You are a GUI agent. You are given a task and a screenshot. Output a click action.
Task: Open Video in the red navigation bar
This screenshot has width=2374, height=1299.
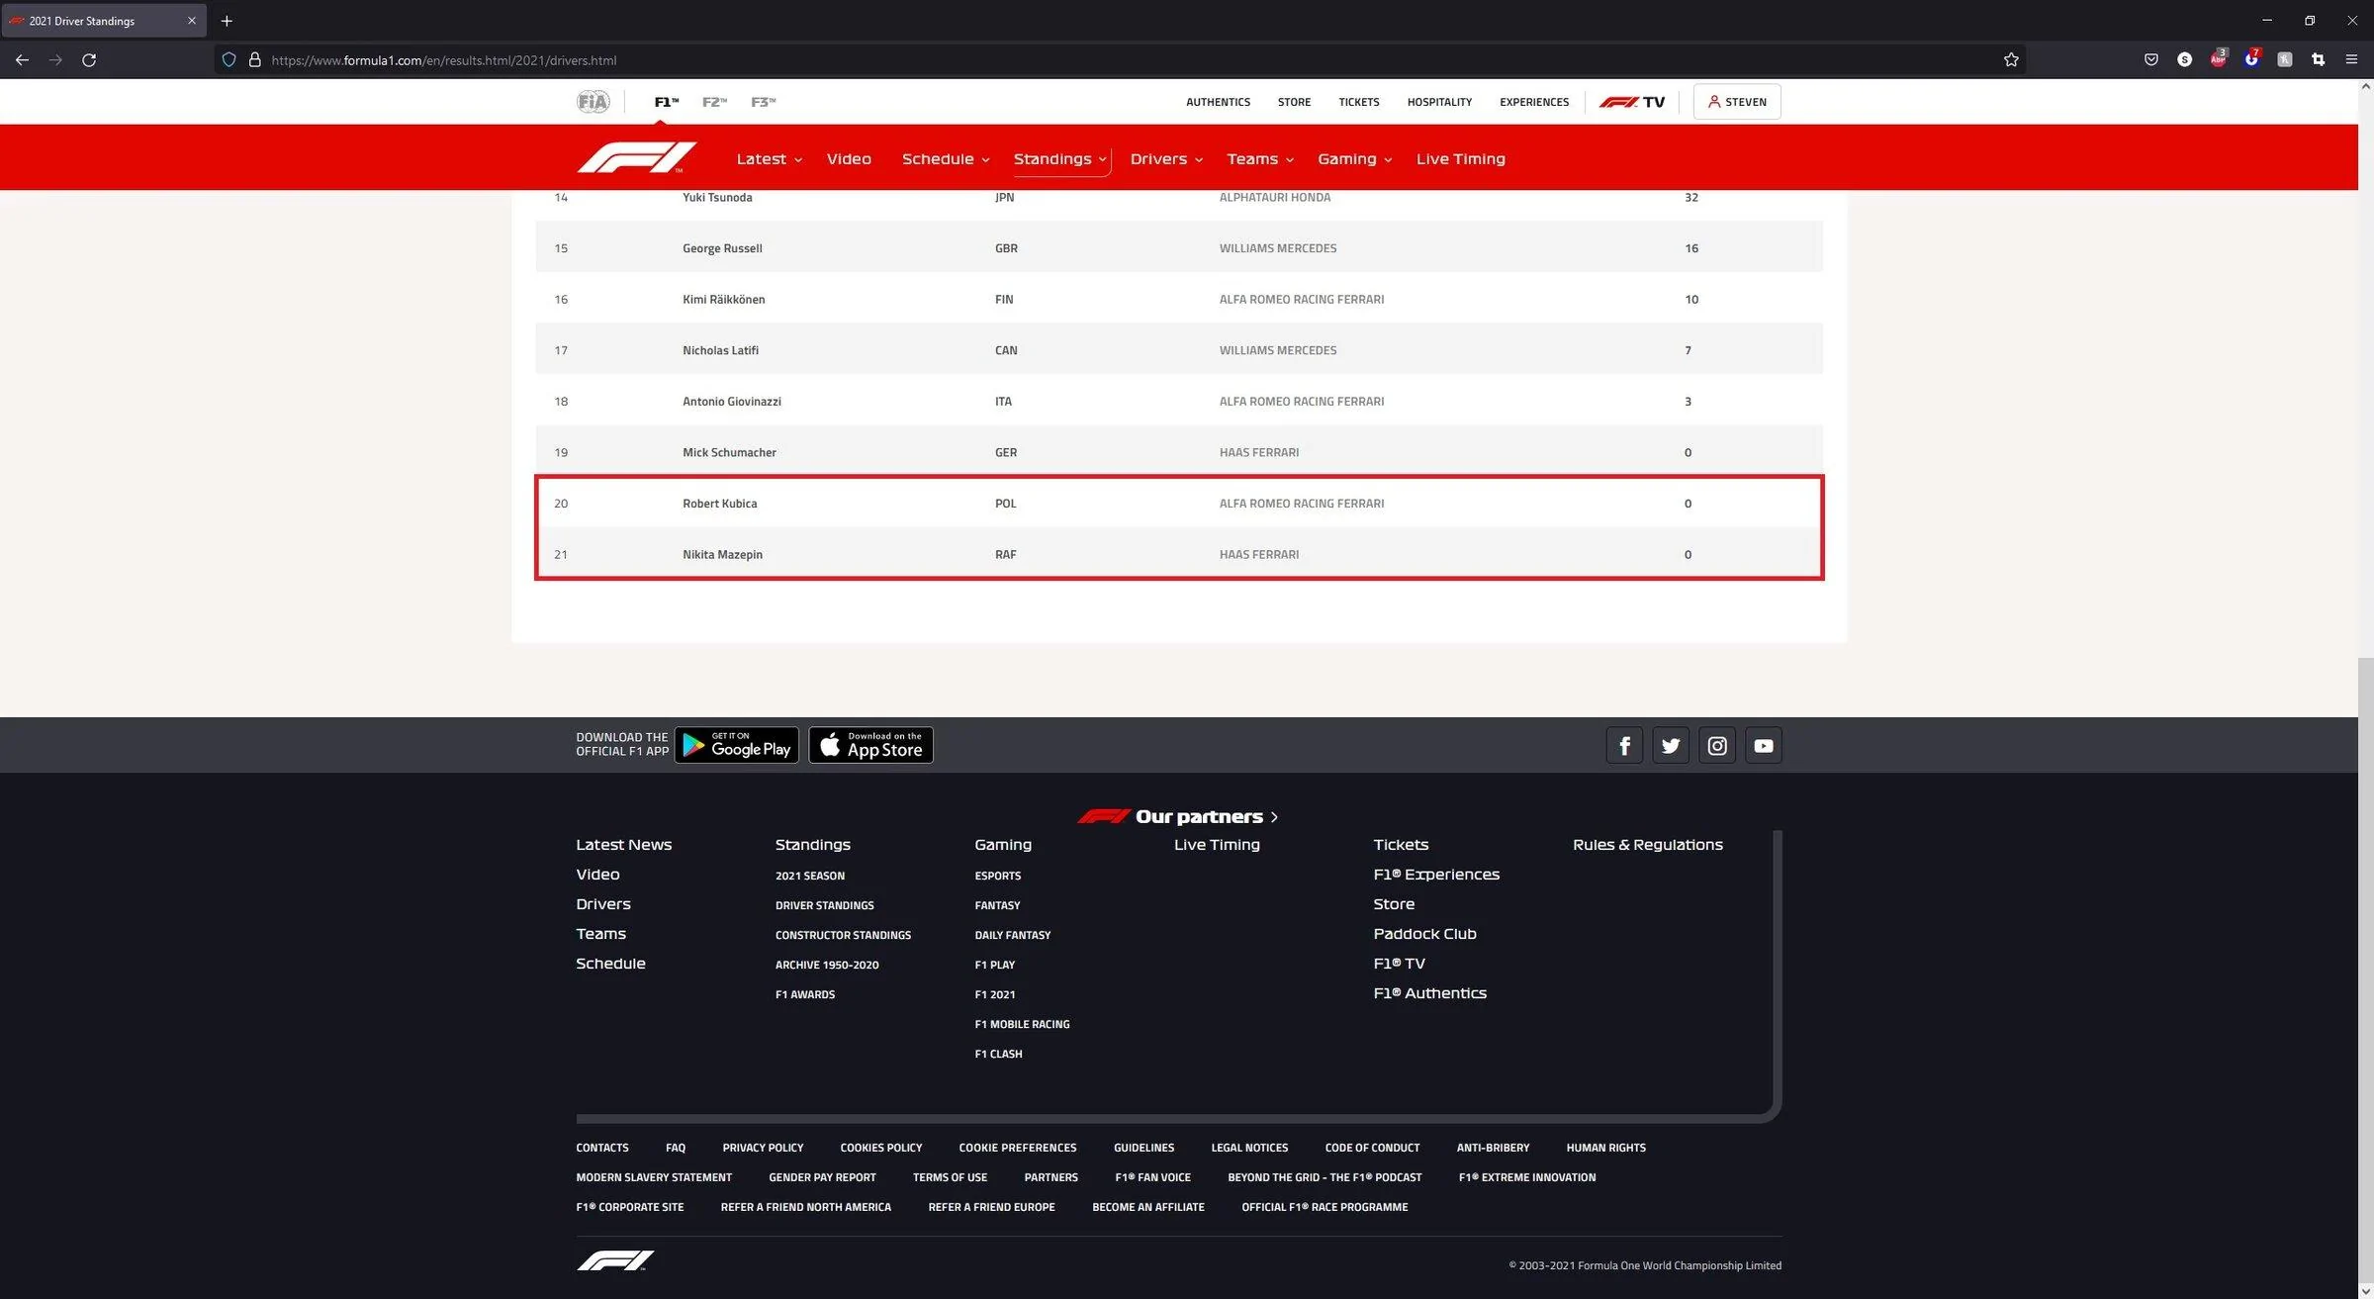point(849,159)
